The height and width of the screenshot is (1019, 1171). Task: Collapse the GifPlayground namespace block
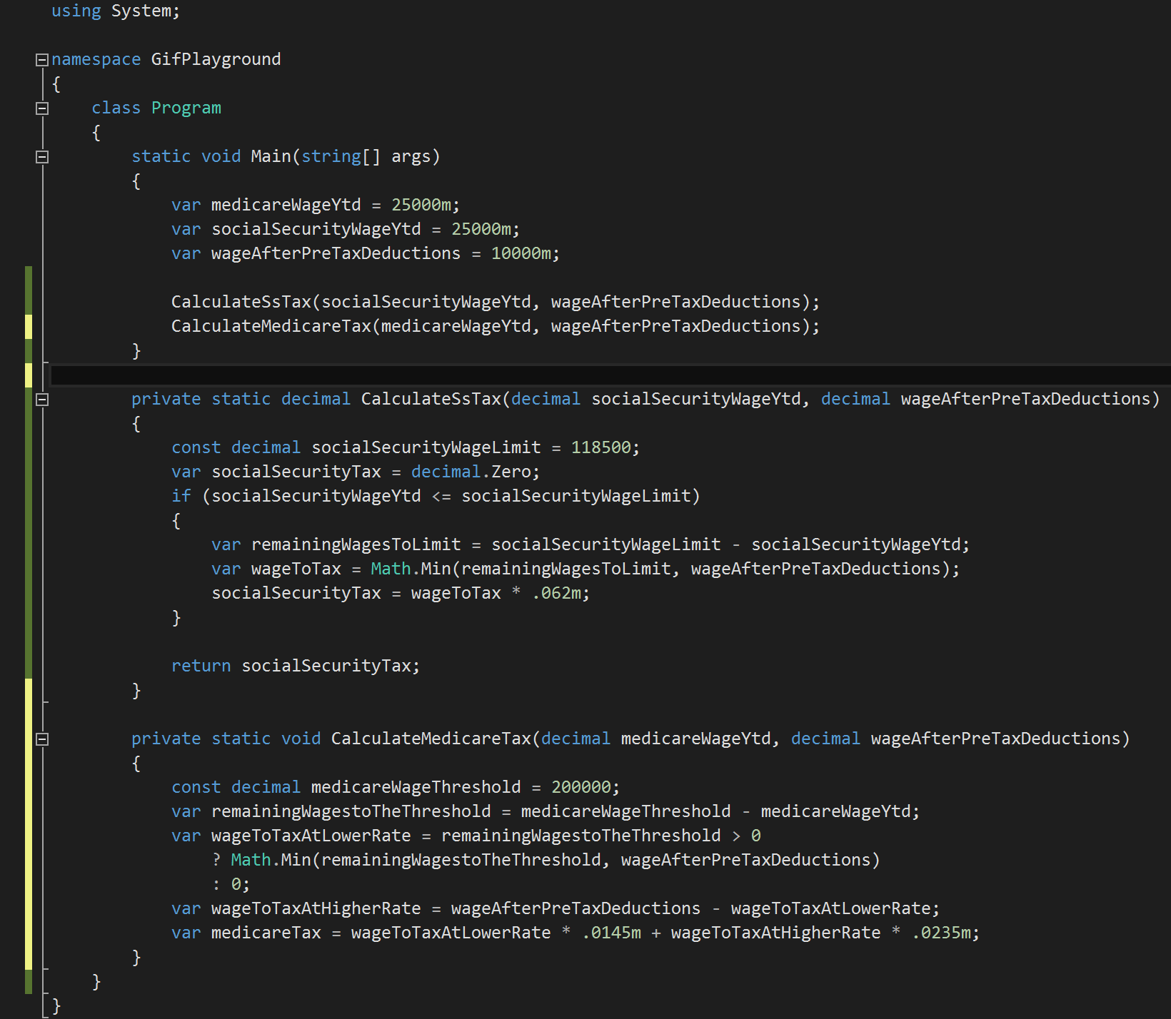click(42, 60)
